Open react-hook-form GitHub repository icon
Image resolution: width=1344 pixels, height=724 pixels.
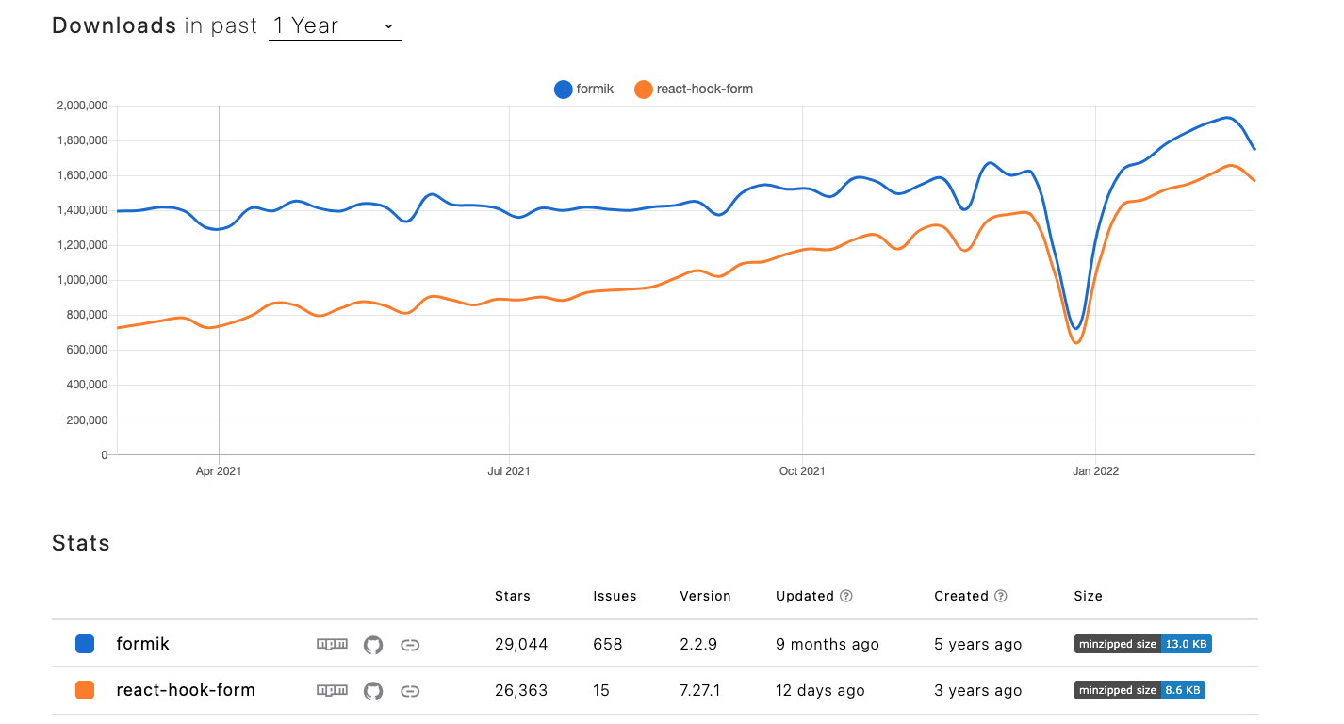373,691
